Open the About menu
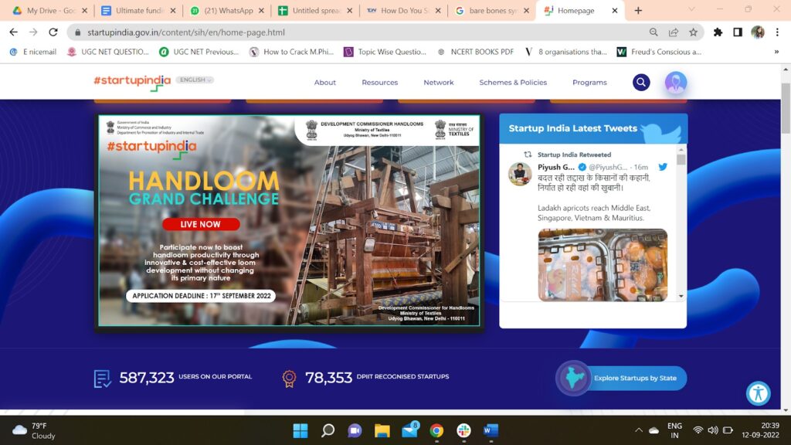Image resolution: width=791 pixels, height=445 pixels. [x=325, y=82]
